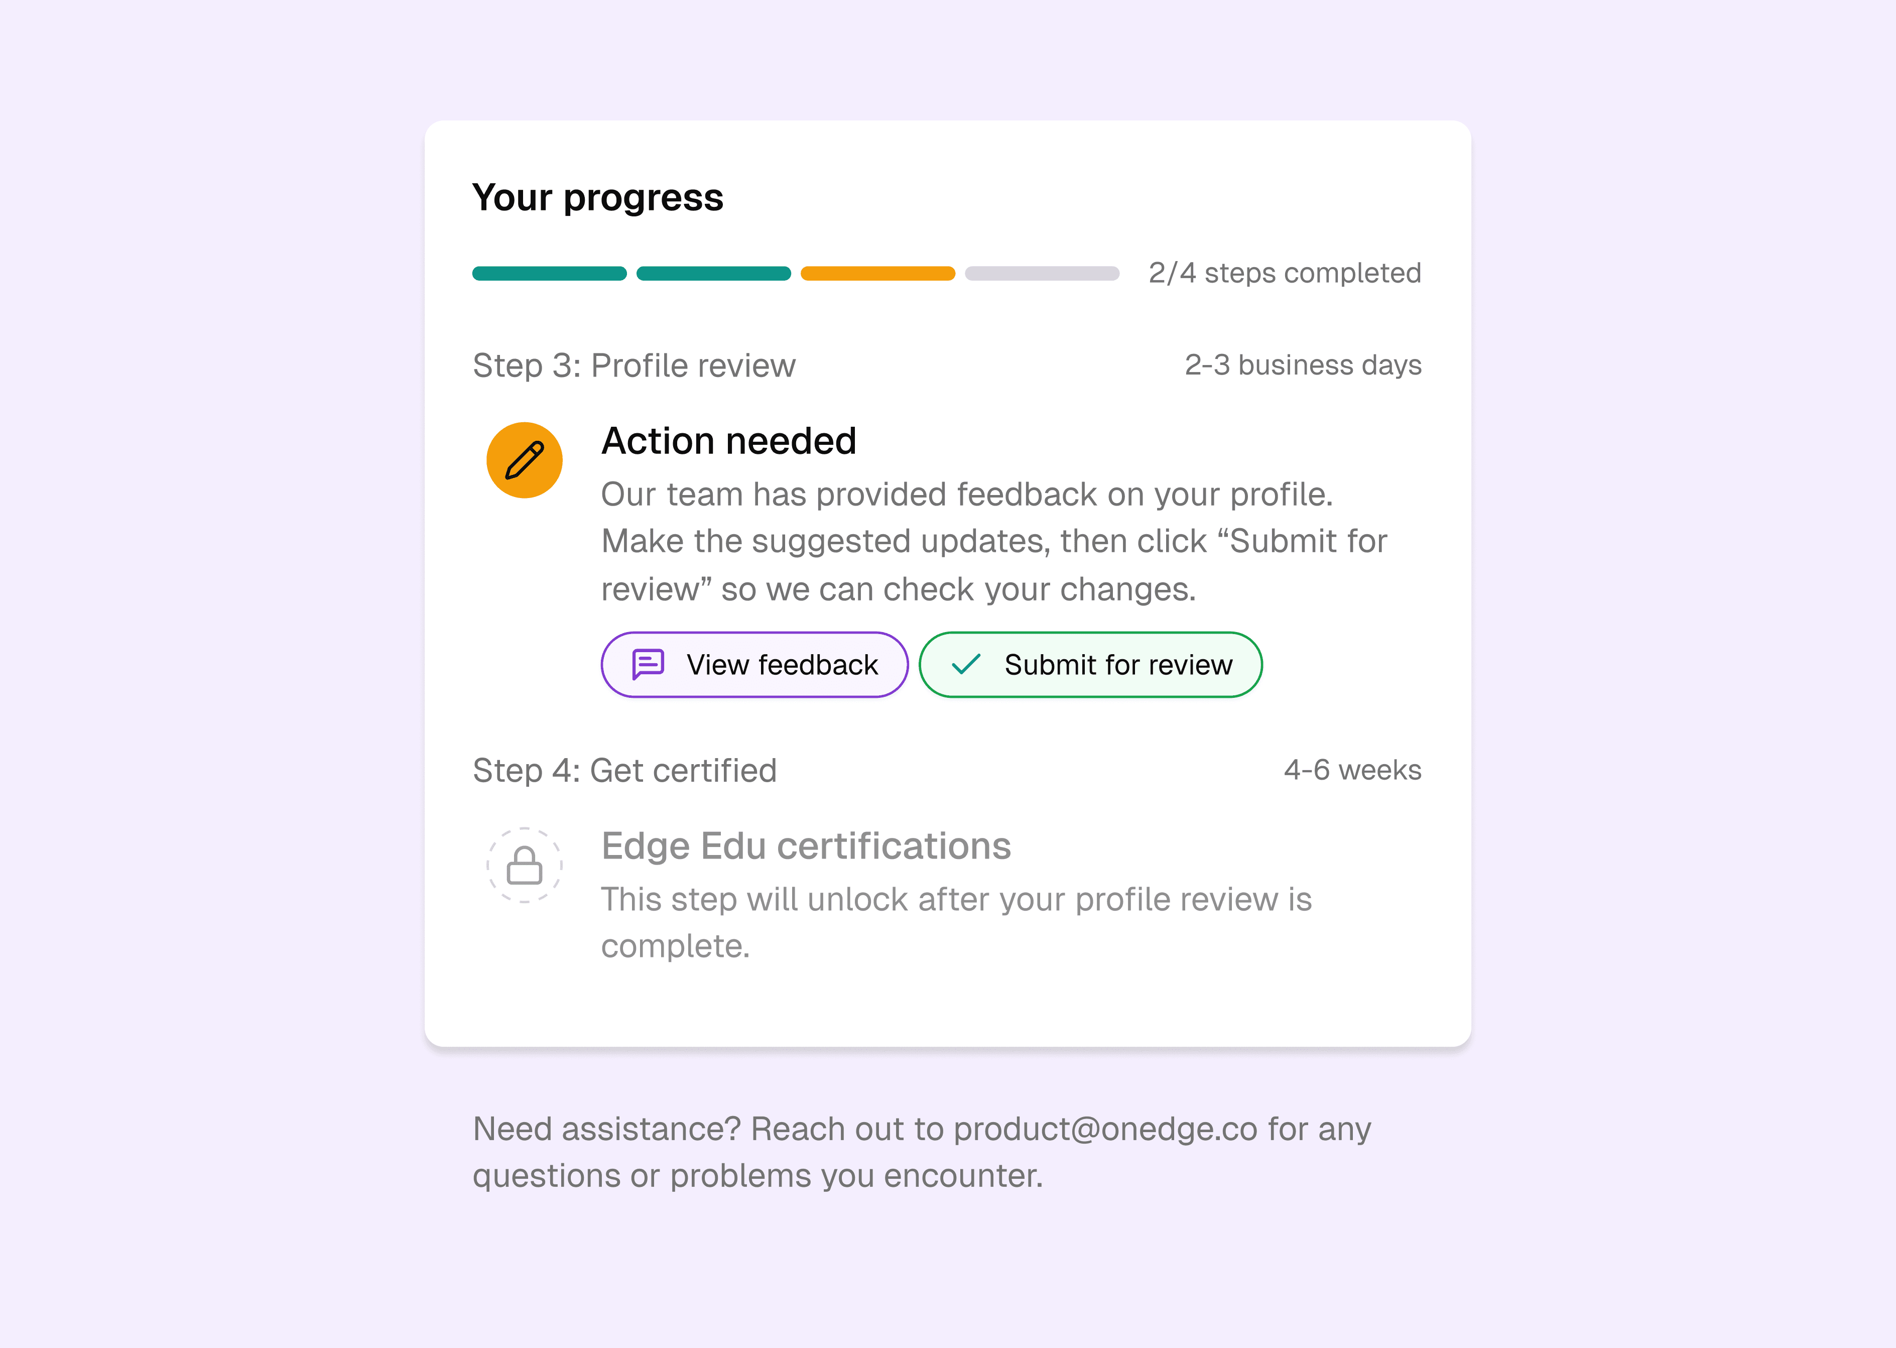Click the orange pencil edit icon

(525, 460)
